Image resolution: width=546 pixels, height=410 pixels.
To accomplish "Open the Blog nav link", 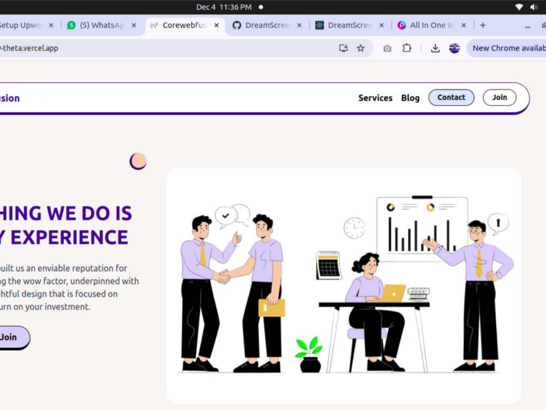I will (410, 98).
